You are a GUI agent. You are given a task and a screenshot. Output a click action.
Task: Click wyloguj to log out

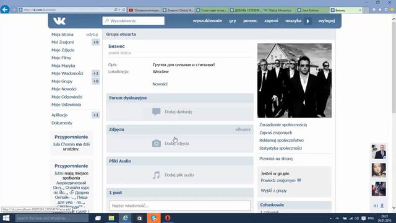point(327,20)
